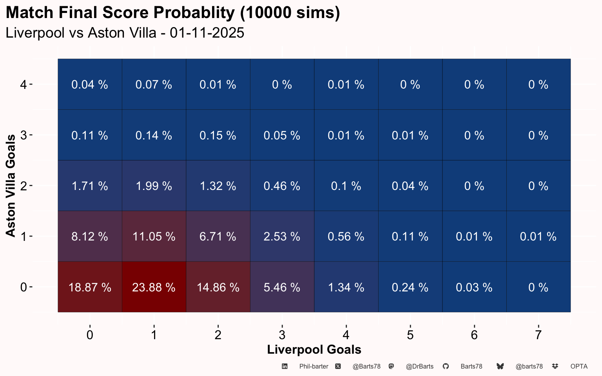Screen dimensions: 602x376
Task: Click the Mastodon logo icon
Action: 391,366
